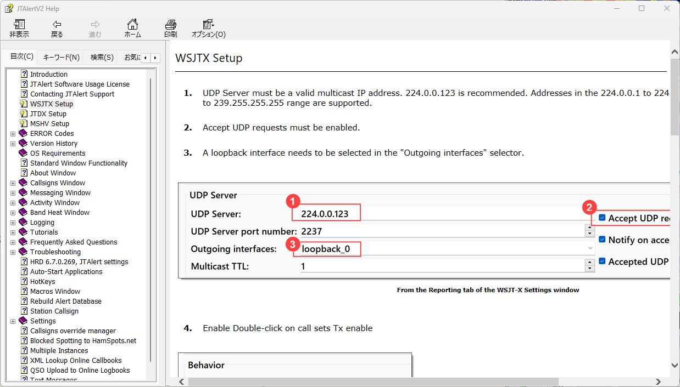Viewport: 680px width, 387px height.
Task: Open the MSHV Setup topic
Action: coord(49,123)
